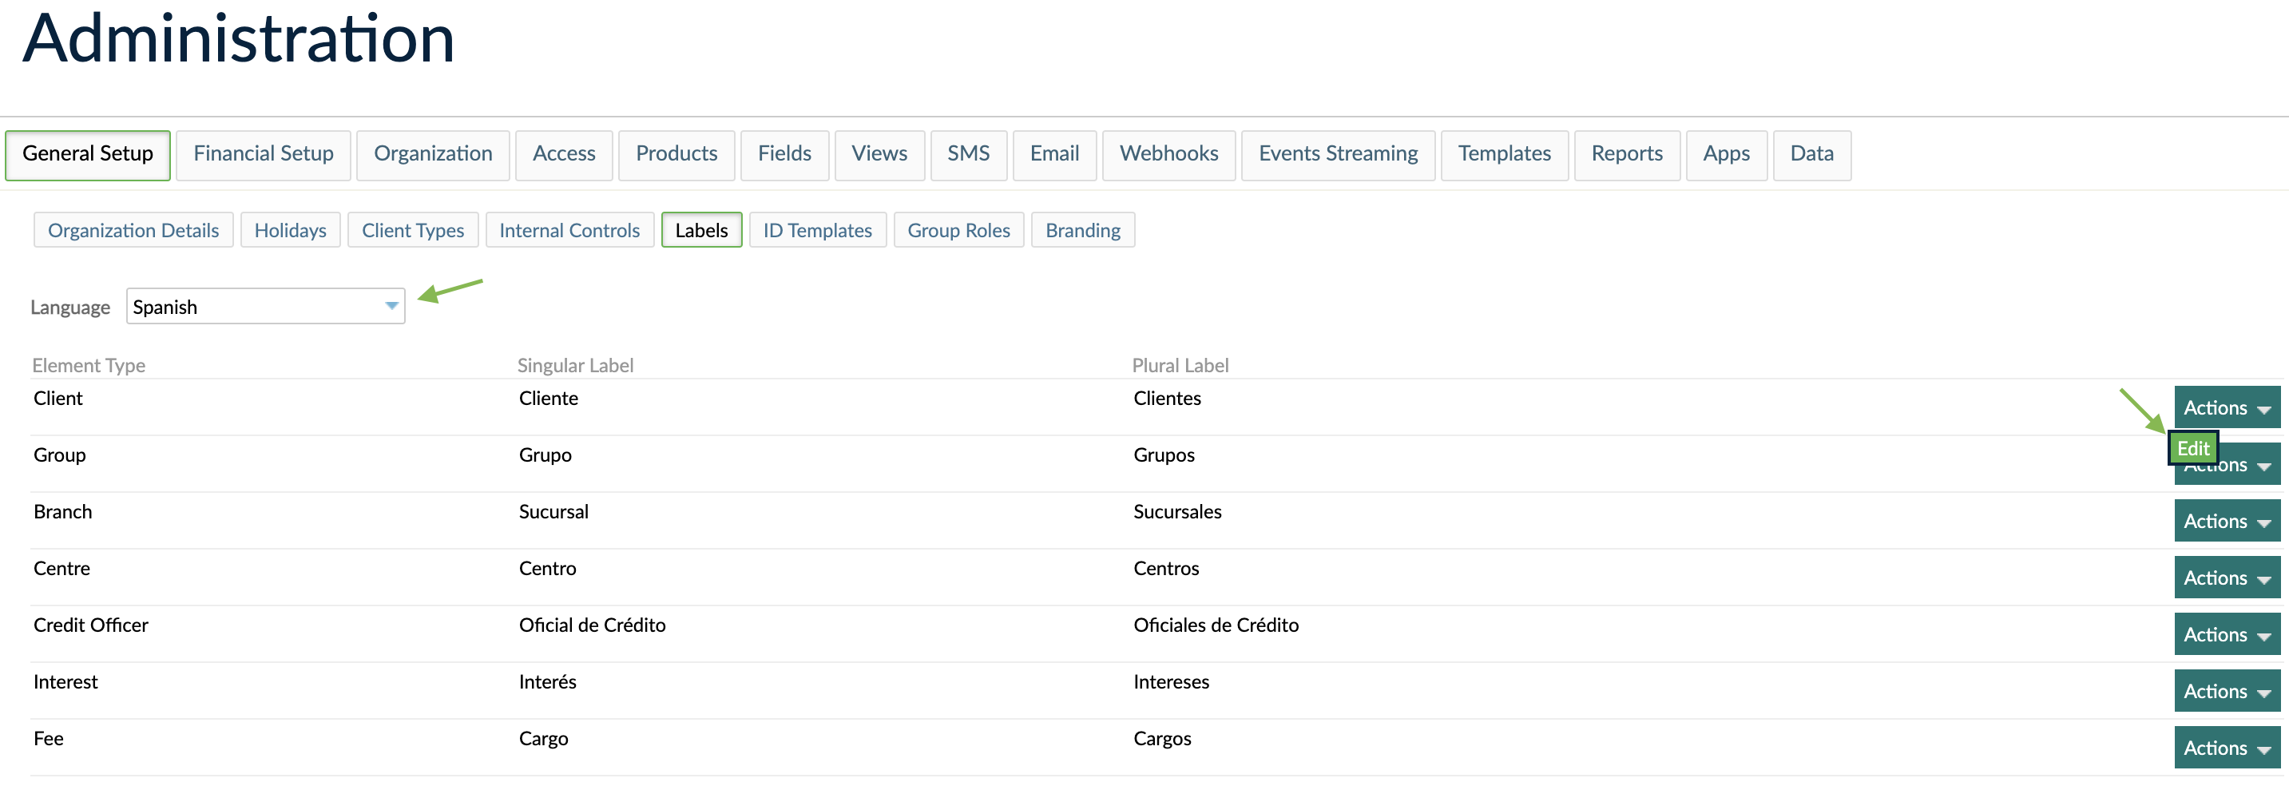Switch to the Webhooks tab
The width and height of the screenshot is (2289, 786).
click(1168, 154)
